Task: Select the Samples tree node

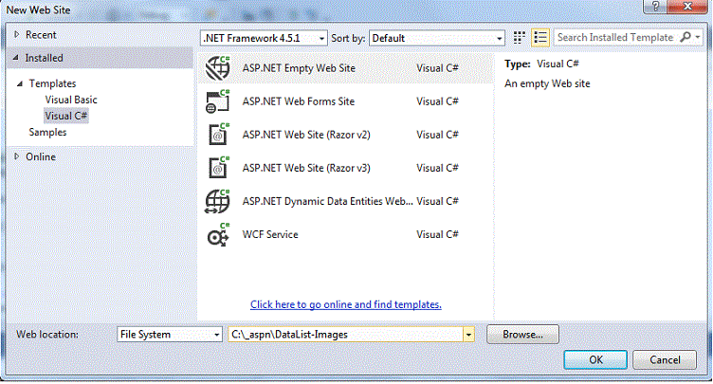Action: 47,133
